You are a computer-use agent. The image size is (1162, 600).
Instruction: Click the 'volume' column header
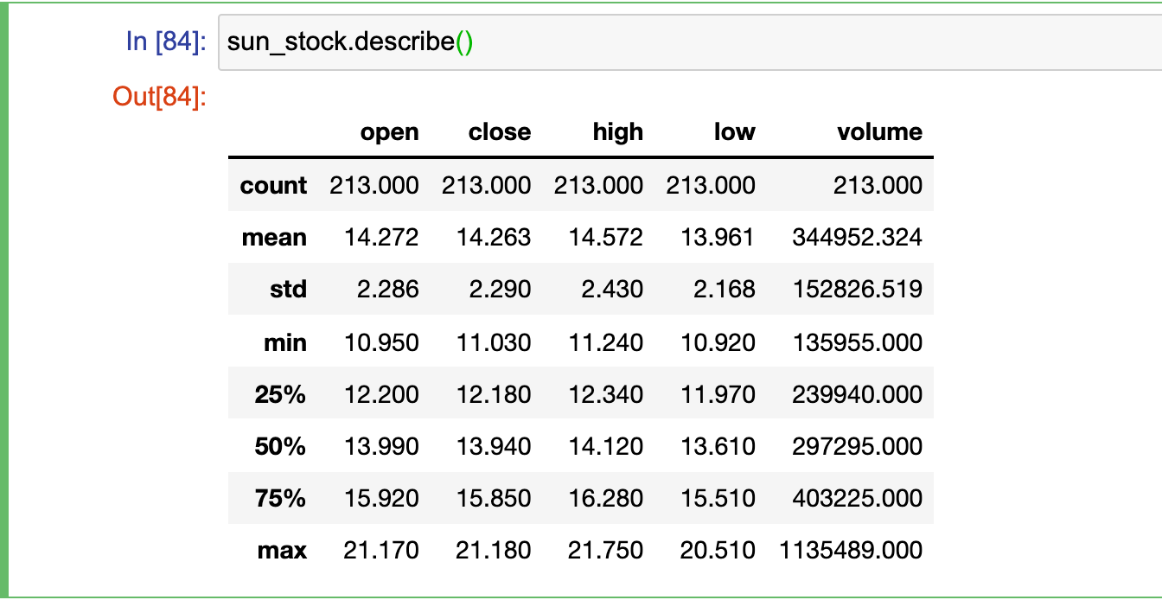(x=879, y=132)
